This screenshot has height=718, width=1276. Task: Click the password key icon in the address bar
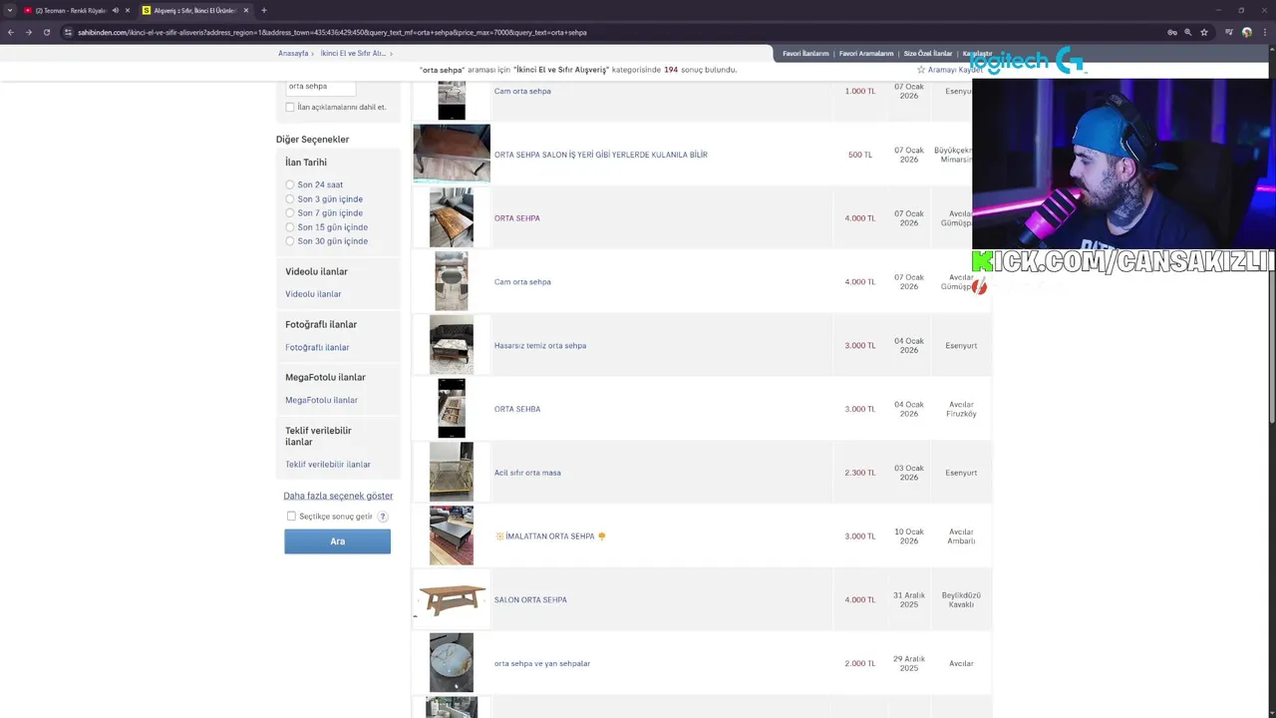click(1172, 32)
